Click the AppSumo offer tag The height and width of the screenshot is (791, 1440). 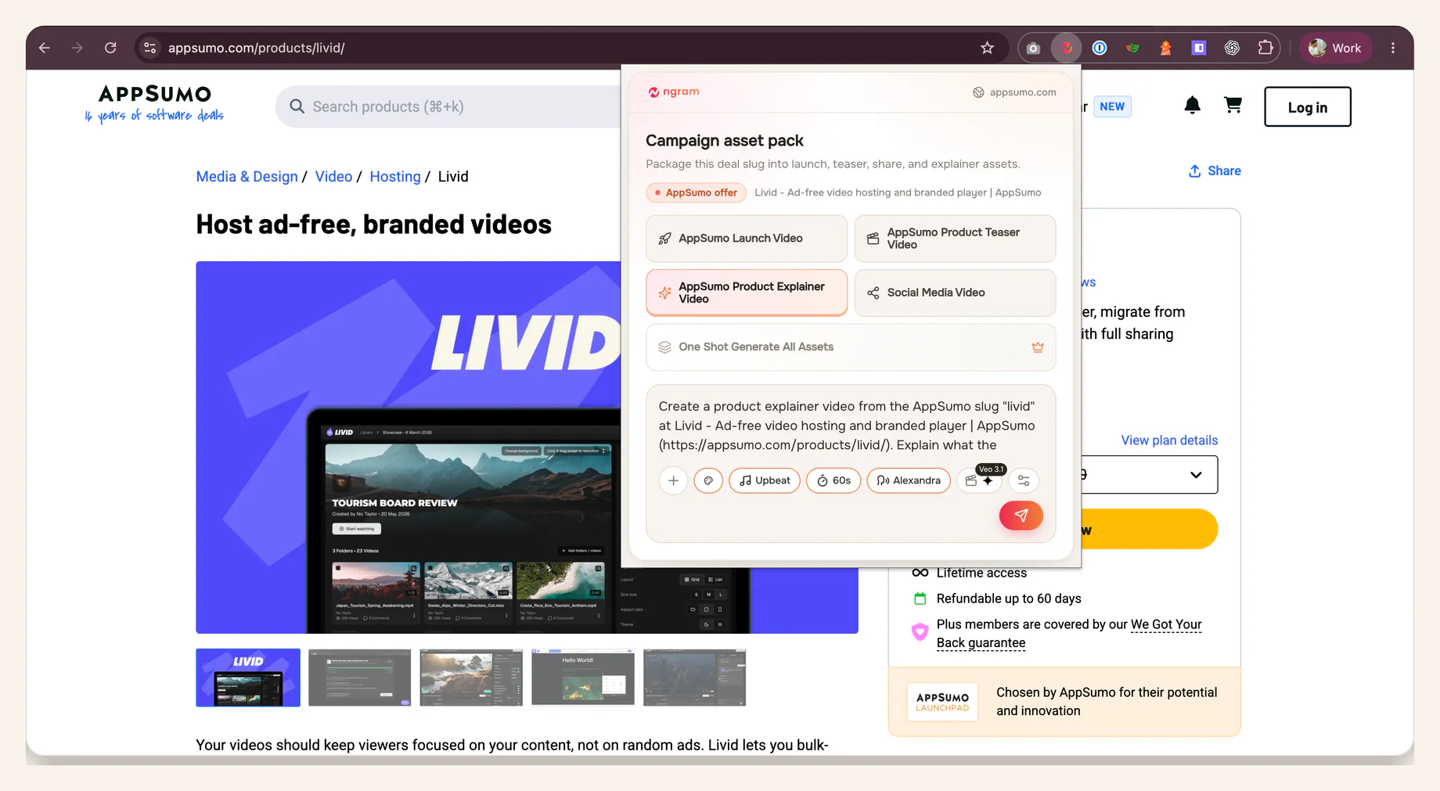click(x=696, y=192)
